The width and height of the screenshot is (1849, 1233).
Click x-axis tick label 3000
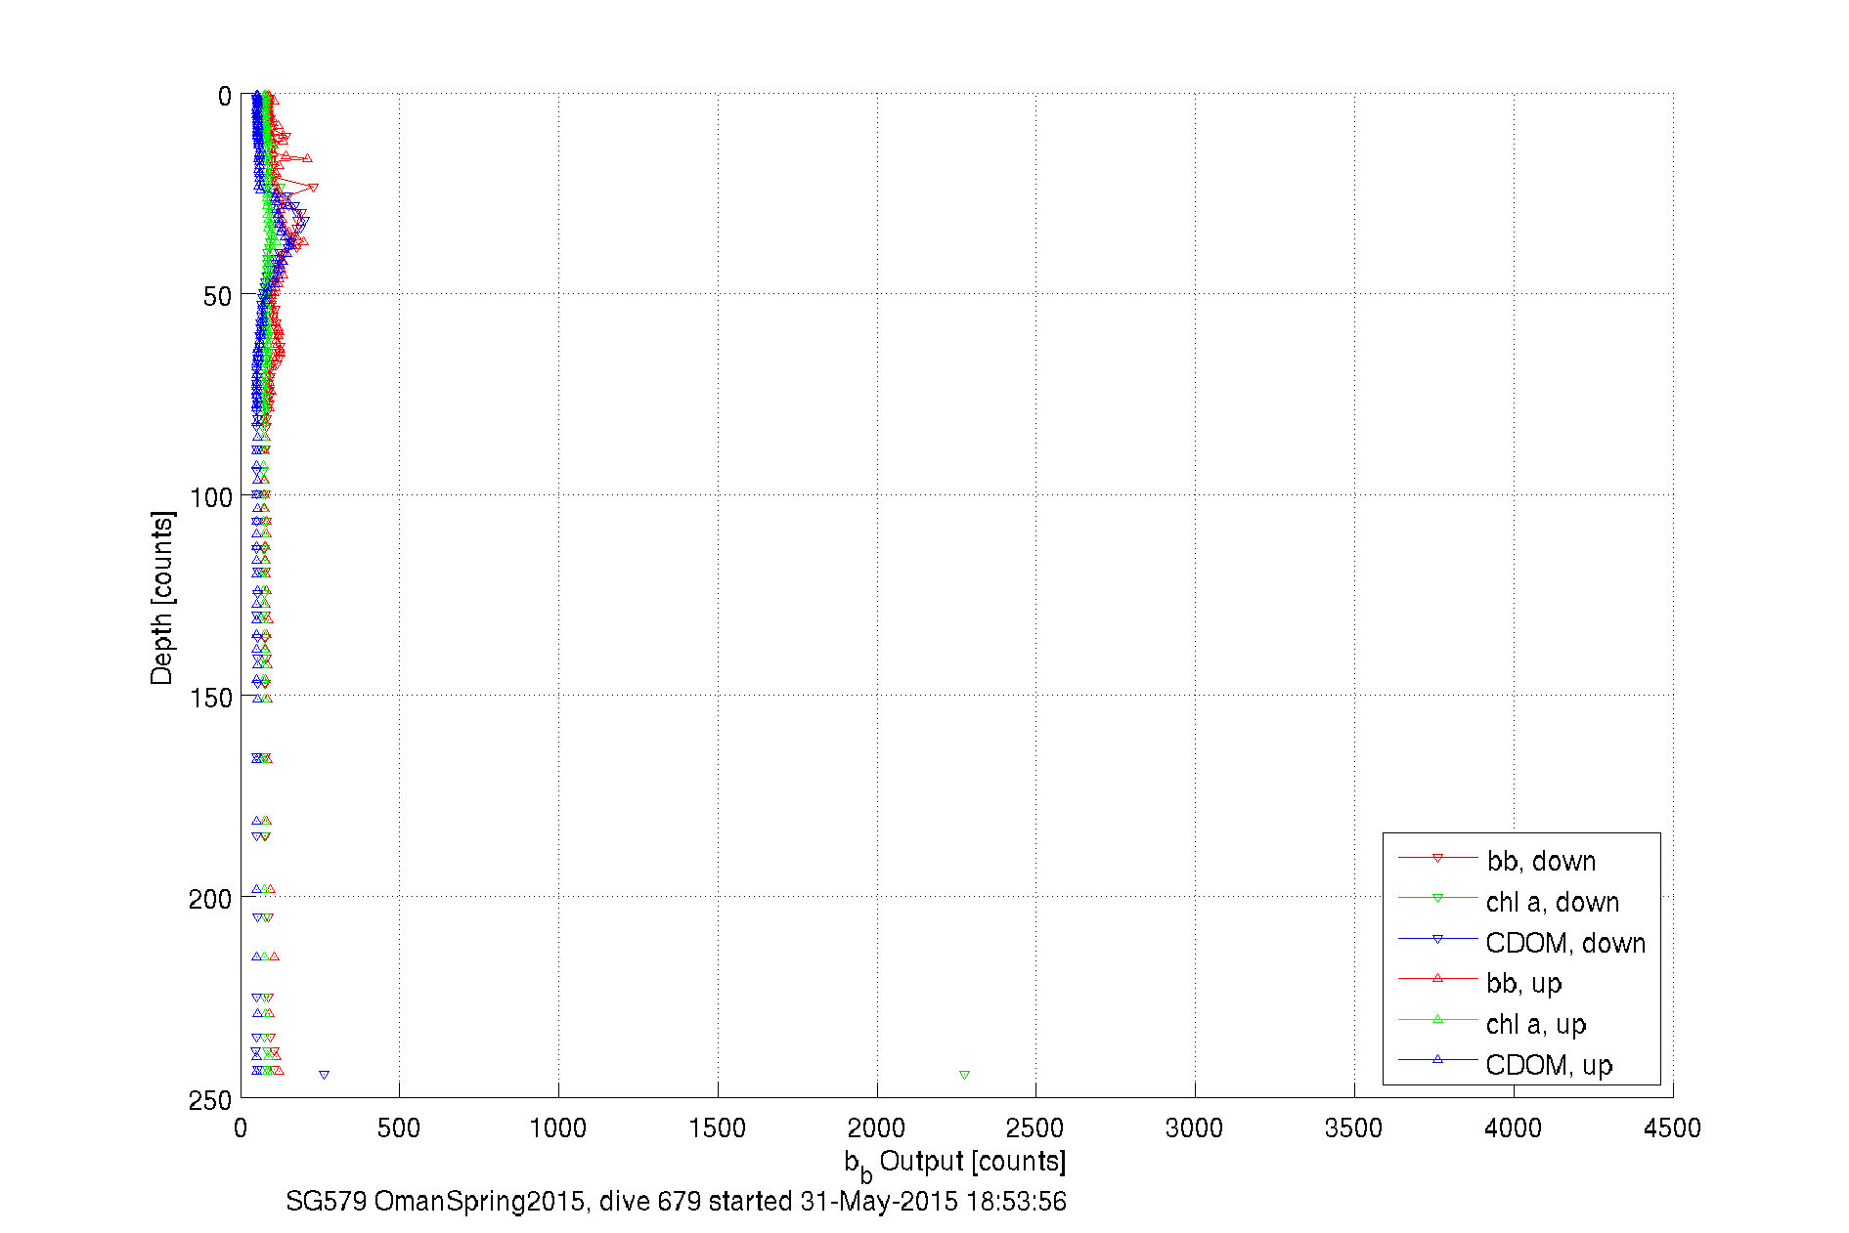click(x=1195, y=1128)
